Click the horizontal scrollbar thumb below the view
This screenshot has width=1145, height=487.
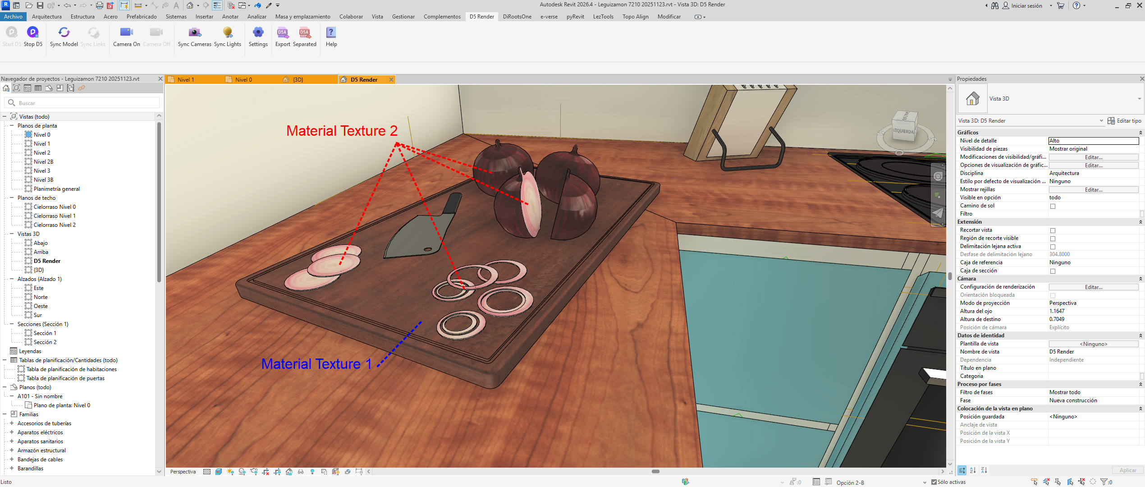coord(655,472)
